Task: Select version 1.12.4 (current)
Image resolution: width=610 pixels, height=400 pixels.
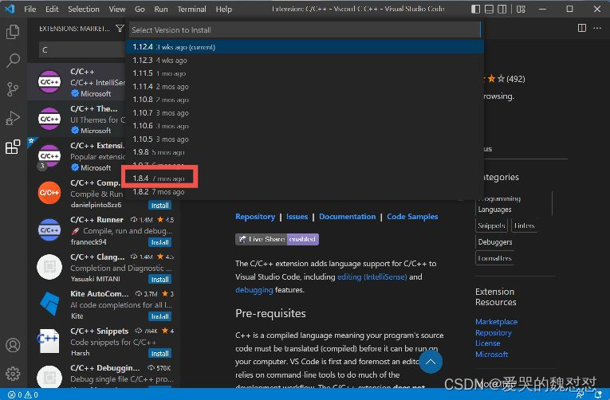Action: point(305,47)
